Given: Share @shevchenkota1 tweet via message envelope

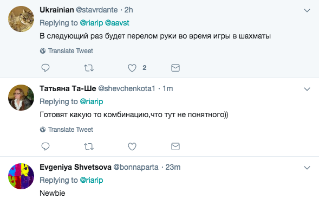Looking at the screenshot, I should [175, 146].
